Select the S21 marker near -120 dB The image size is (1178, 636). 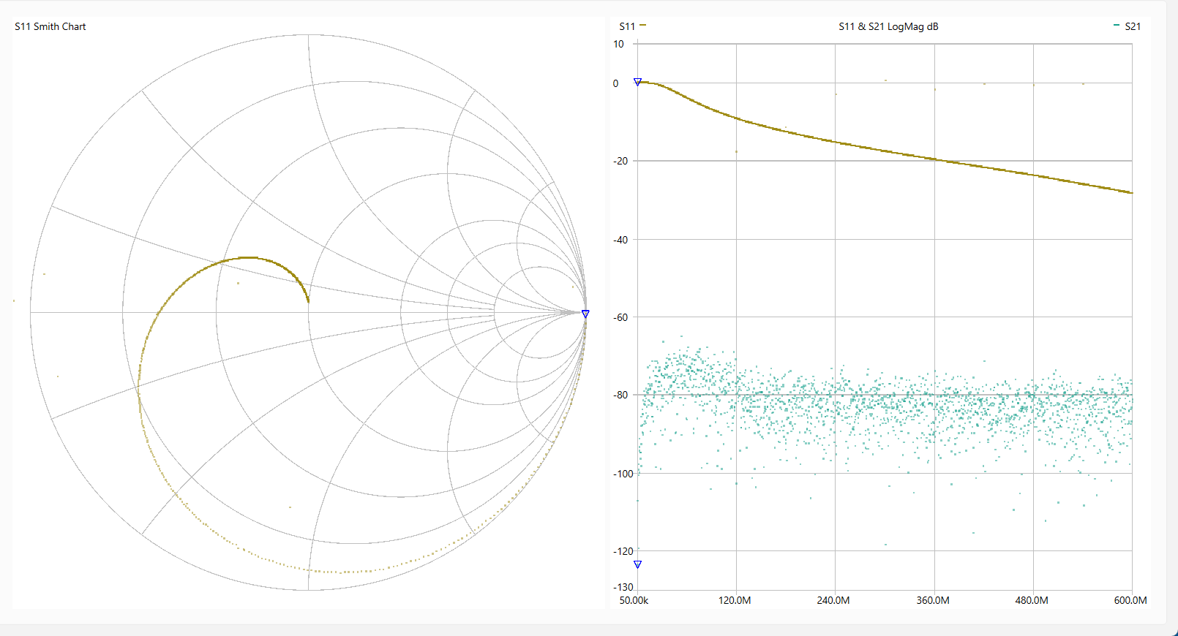(x=637, y=564)
